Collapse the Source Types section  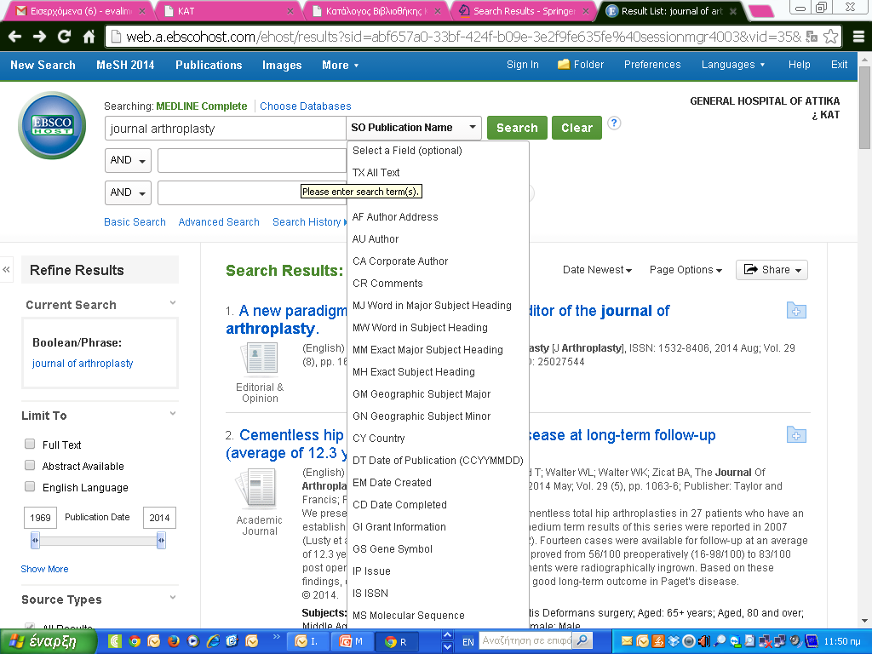pyautogui.click(x=173, y=597)
